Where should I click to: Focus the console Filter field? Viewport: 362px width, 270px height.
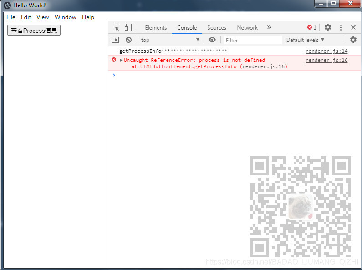point(253,40)
